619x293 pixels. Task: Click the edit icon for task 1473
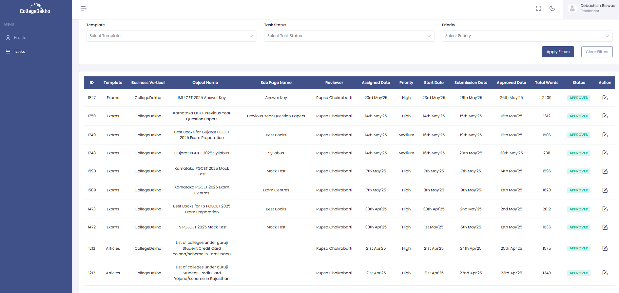[605, 209]
